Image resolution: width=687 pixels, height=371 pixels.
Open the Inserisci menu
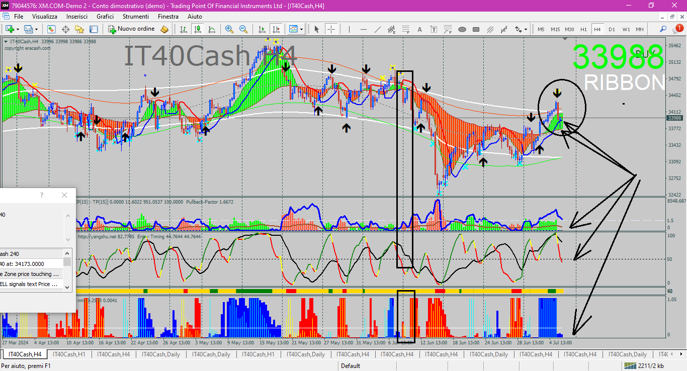77,17
